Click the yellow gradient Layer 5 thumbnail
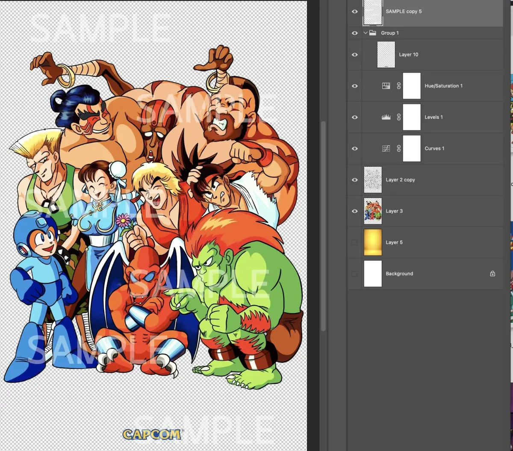The image size is (513, 451). [373, 242]
